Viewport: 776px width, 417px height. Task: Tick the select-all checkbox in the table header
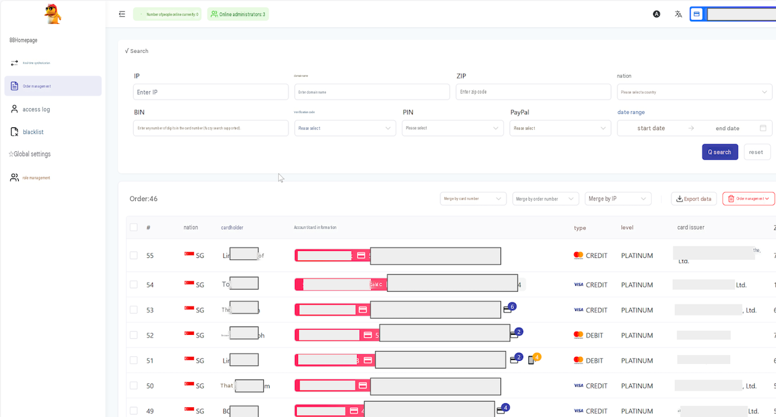(x=134, y=227)
